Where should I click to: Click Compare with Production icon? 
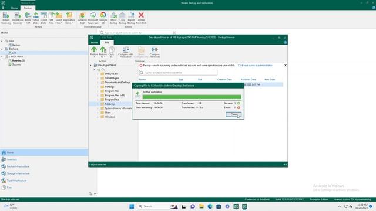point(125,52)
